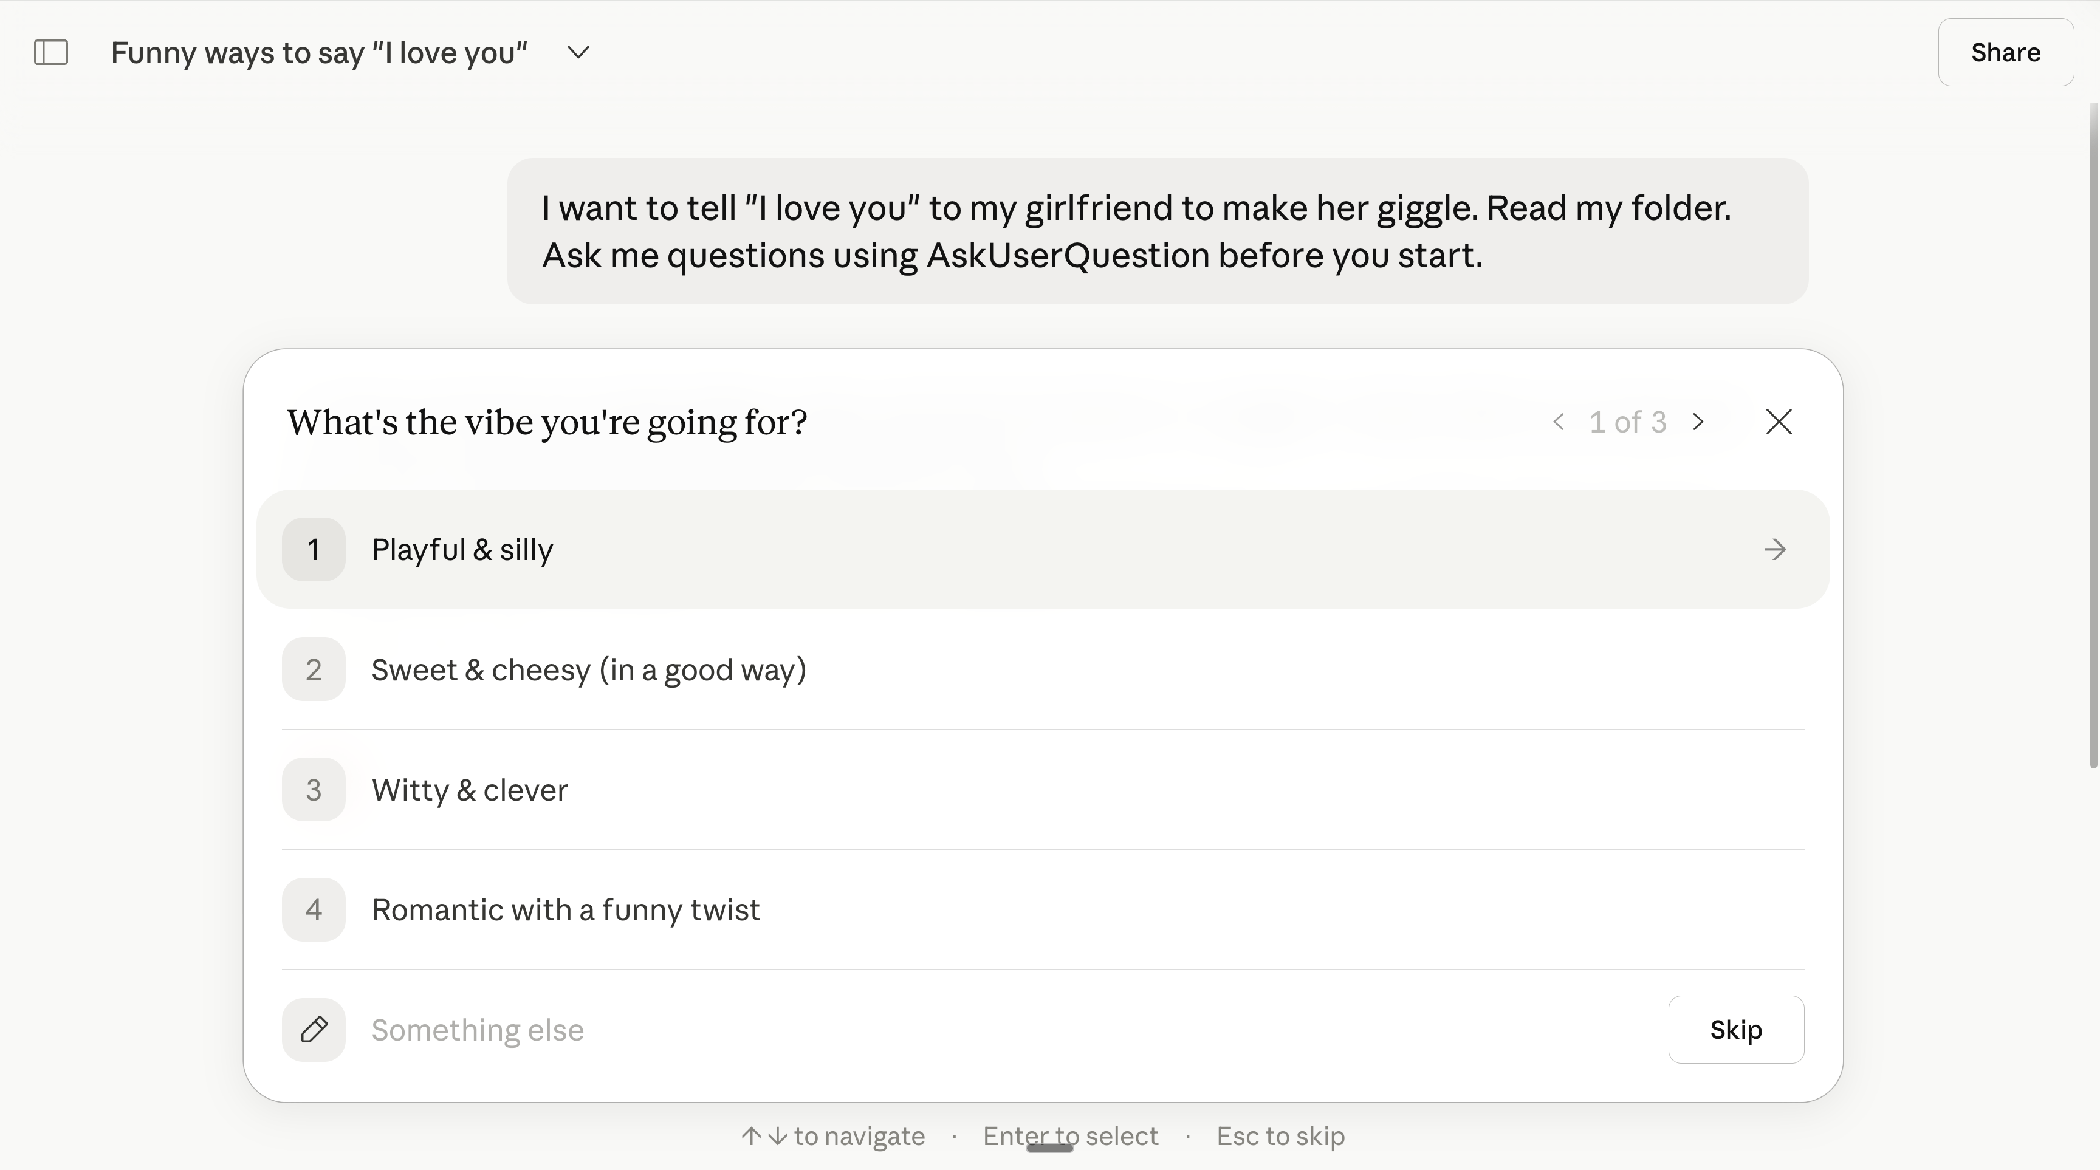2100x1170 pixels.
Task: Advance to the next question arrow
Action: pyautogui.click(x=1698, y=422)
